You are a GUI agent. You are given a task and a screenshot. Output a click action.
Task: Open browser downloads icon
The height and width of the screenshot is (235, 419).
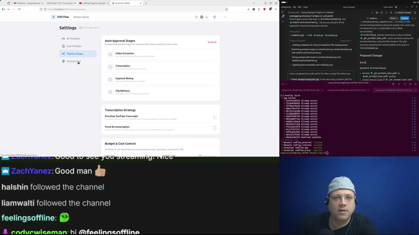(248, 9)
